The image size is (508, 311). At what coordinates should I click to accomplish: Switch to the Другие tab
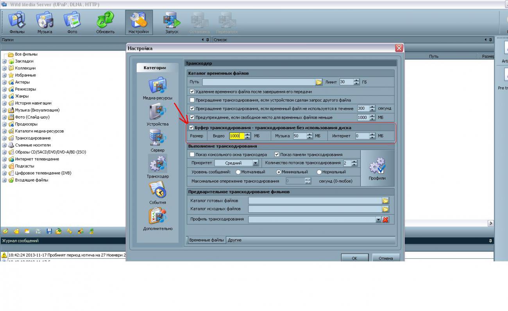234,240
